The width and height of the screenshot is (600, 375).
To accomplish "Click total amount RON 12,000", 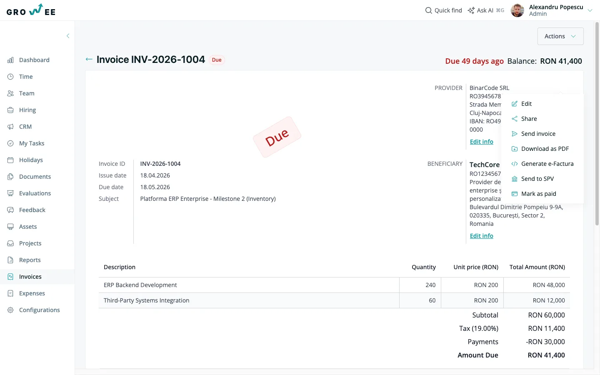I will point(549,300).
